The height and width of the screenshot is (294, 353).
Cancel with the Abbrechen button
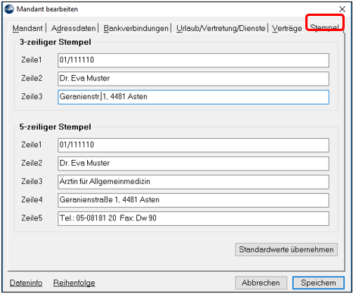click(x=261, y=283)
